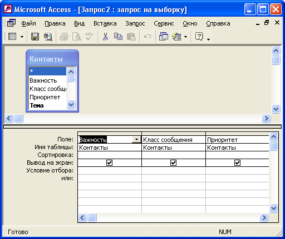Open Microsoft Access Help question icon
Screen dimensions: 285x239
(x=199, y=37)
